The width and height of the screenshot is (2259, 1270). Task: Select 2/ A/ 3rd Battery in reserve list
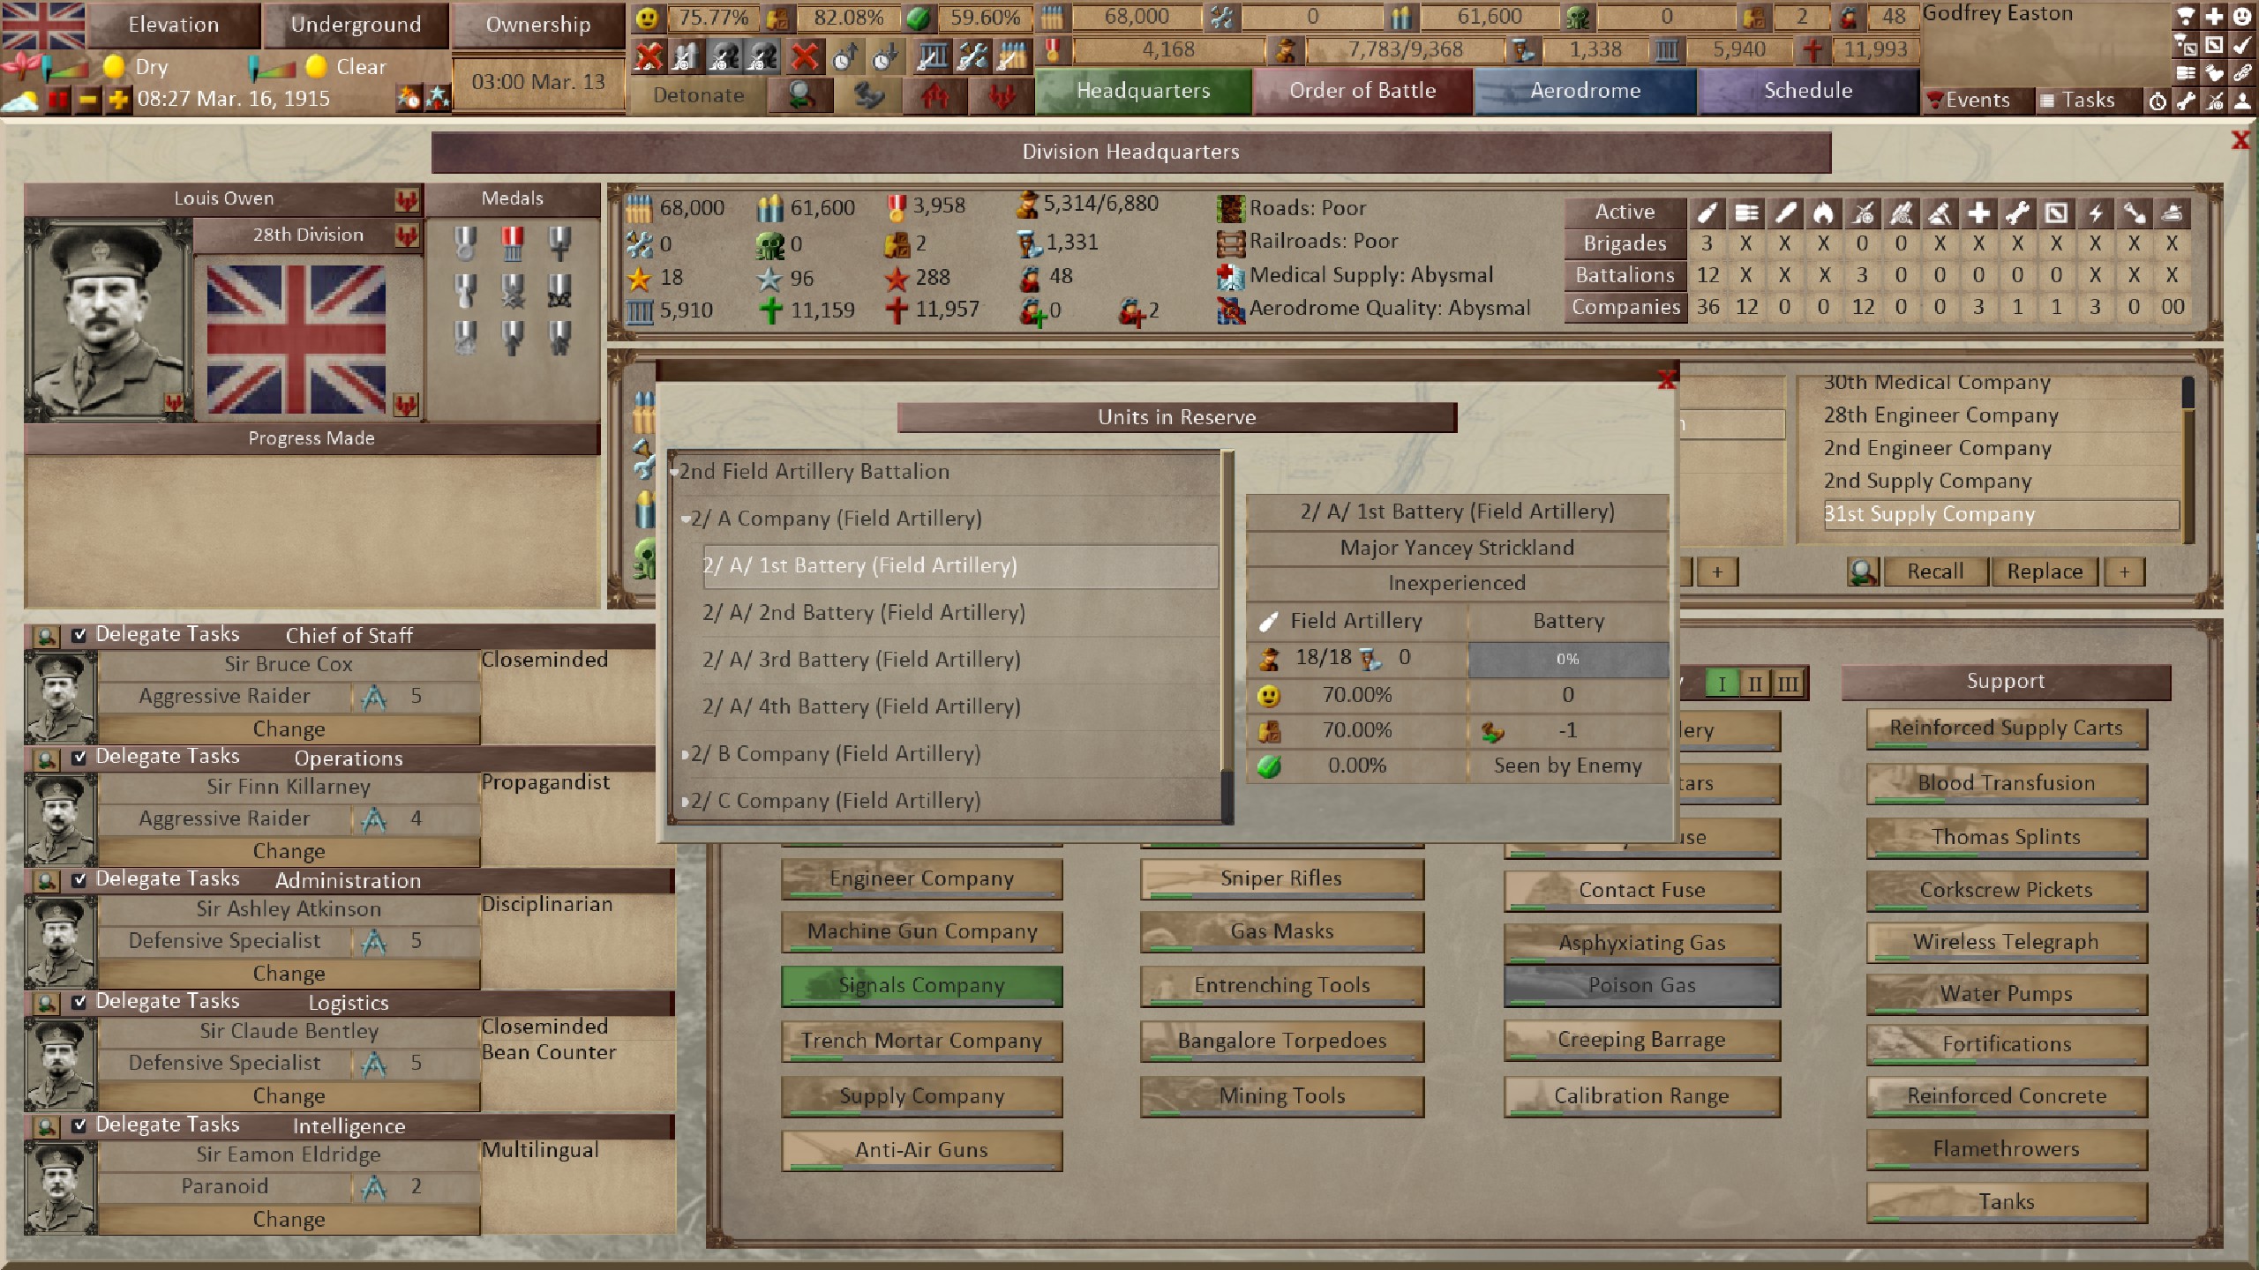860,660
